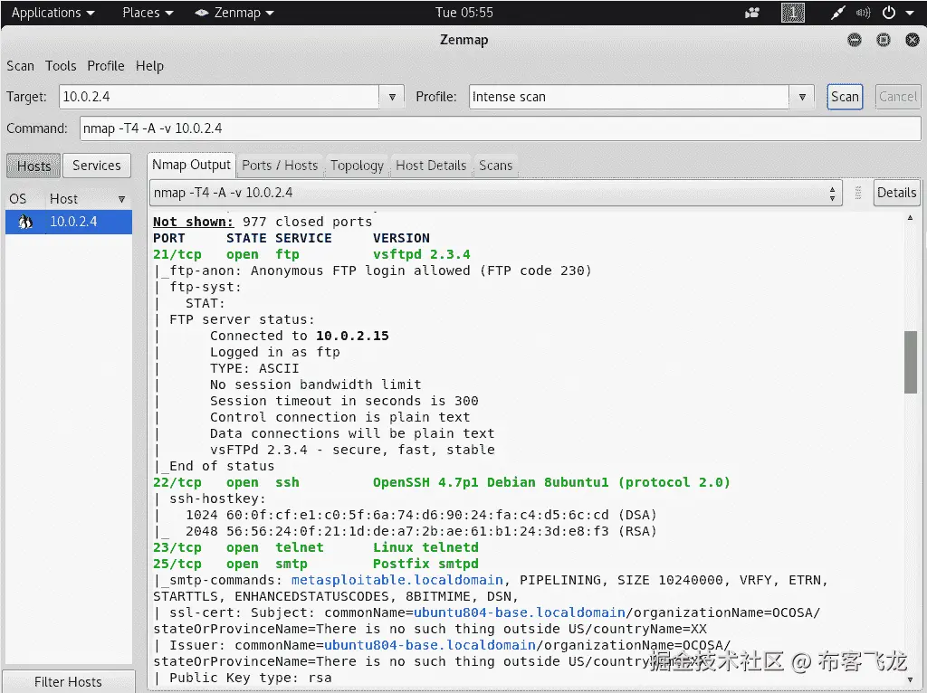
Task: Click the Cancel button
Action: 897,97
